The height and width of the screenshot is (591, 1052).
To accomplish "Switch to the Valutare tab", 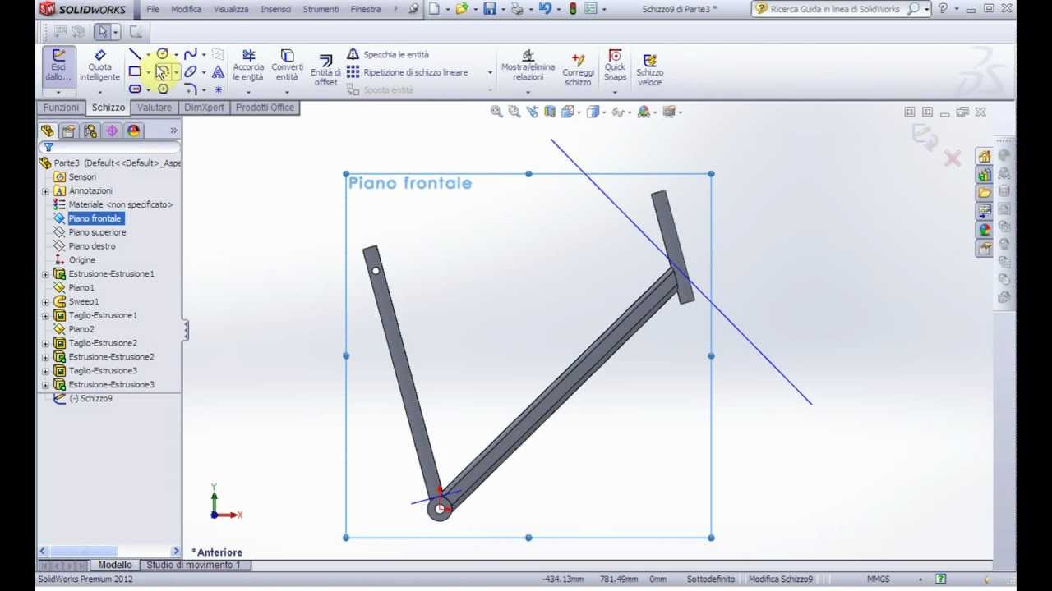I will click(155, 108).
